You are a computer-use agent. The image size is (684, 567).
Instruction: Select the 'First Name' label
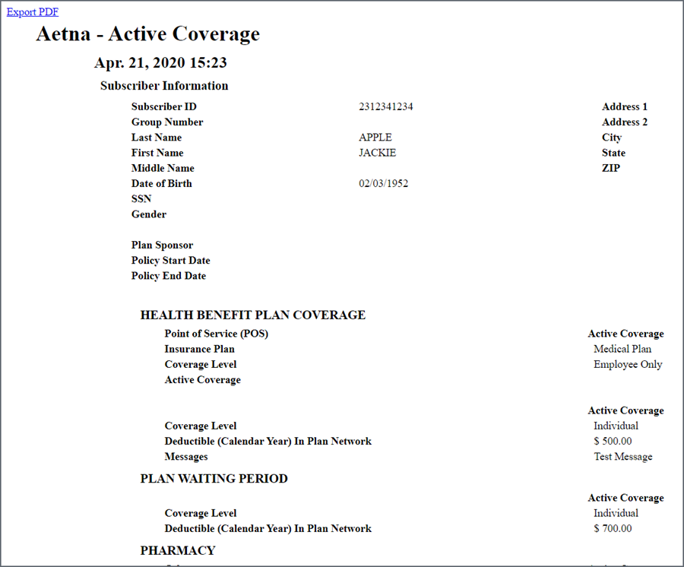pos(157,153)
